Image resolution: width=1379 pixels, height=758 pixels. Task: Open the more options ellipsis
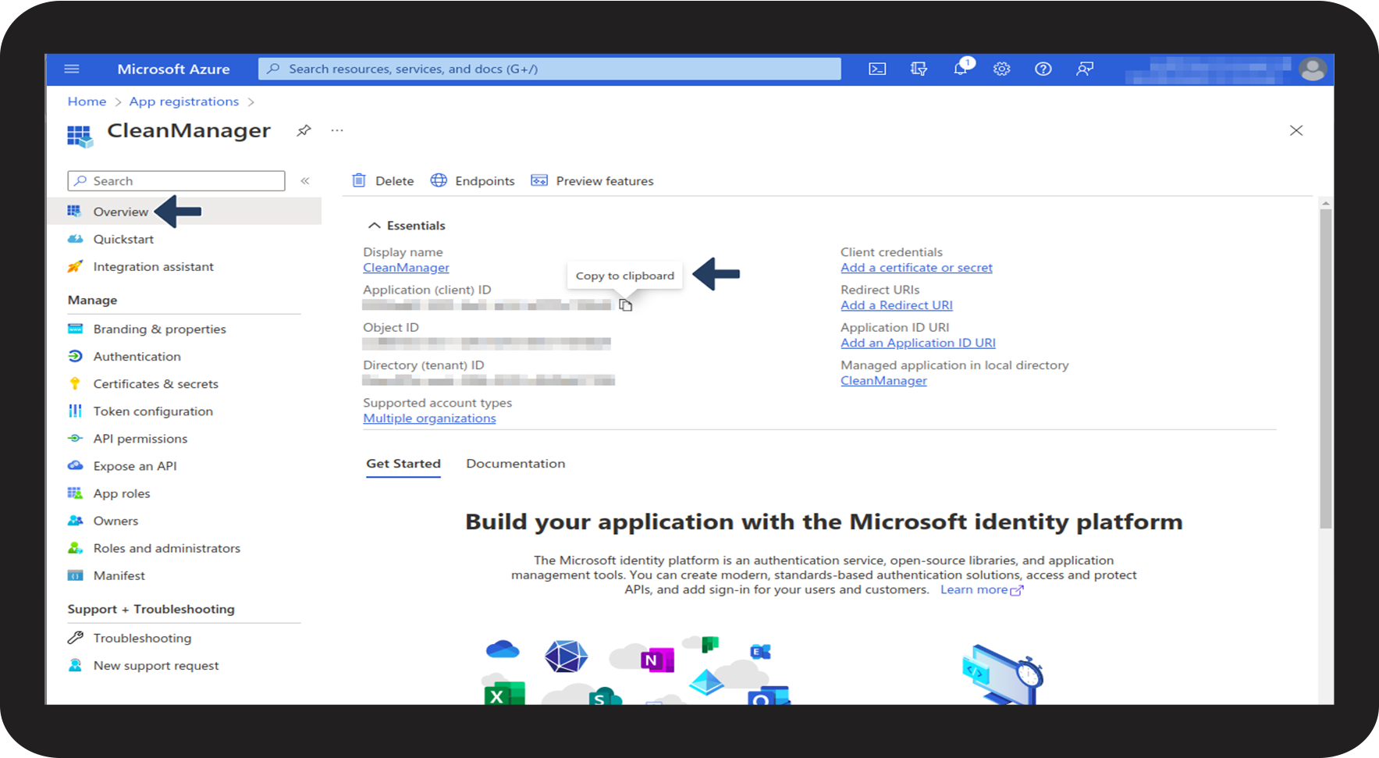[x=337, y=130]
